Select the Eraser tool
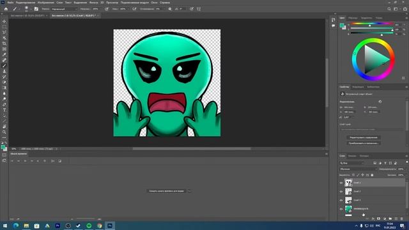This screenshot has height=230, width=409. [x=4, y=82]
